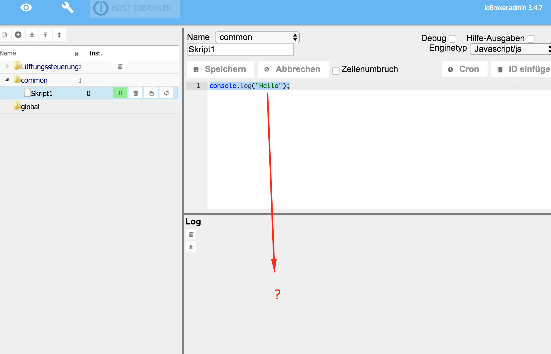Screen dimensions: 551x354
Task: Toggle expand all with up-down arrow icon
Action: click(59, 35)
